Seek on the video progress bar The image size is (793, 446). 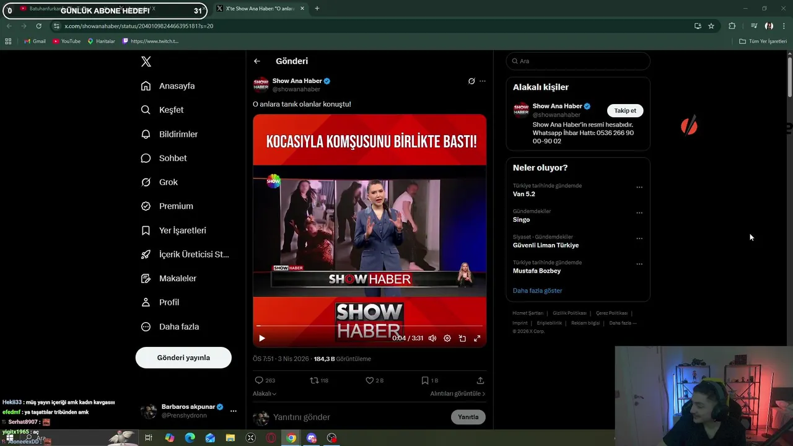point(369,326)
